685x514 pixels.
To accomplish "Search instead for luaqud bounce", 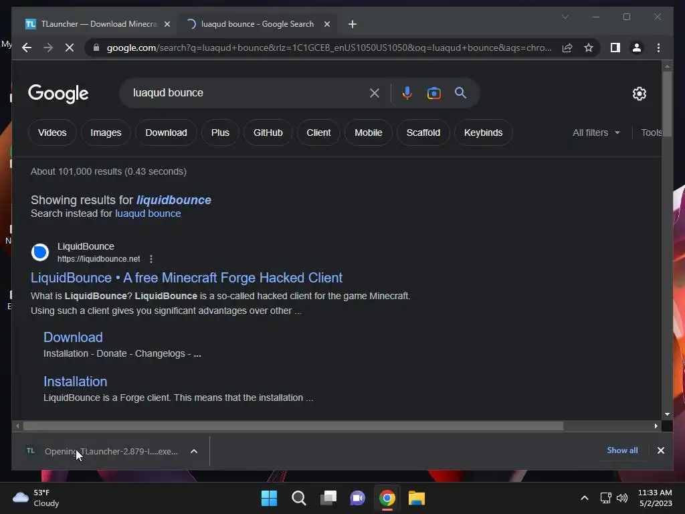I will [148, 213].
